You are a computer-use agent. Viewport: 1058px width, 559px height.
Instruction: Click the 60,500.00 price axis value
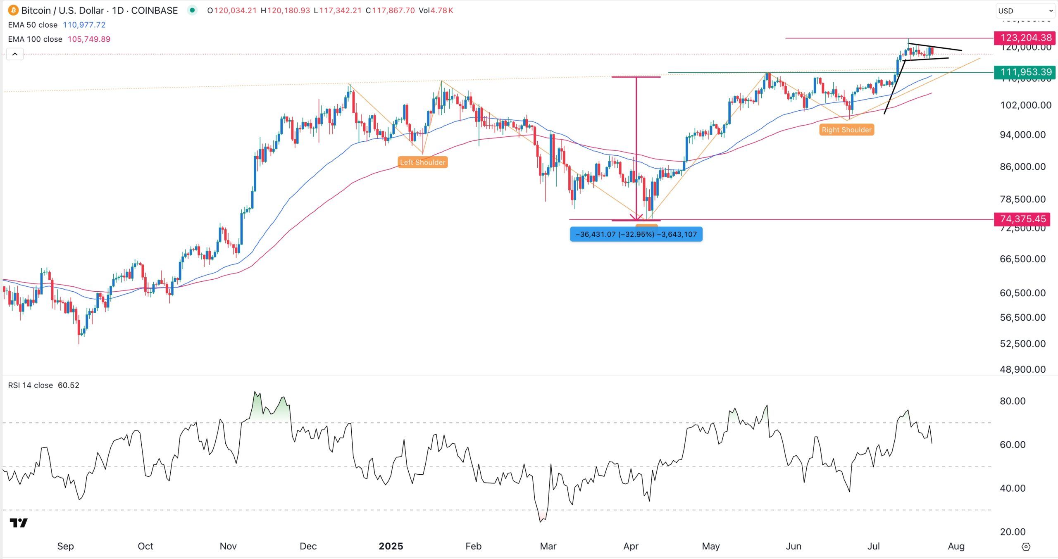click(1022, 293)
